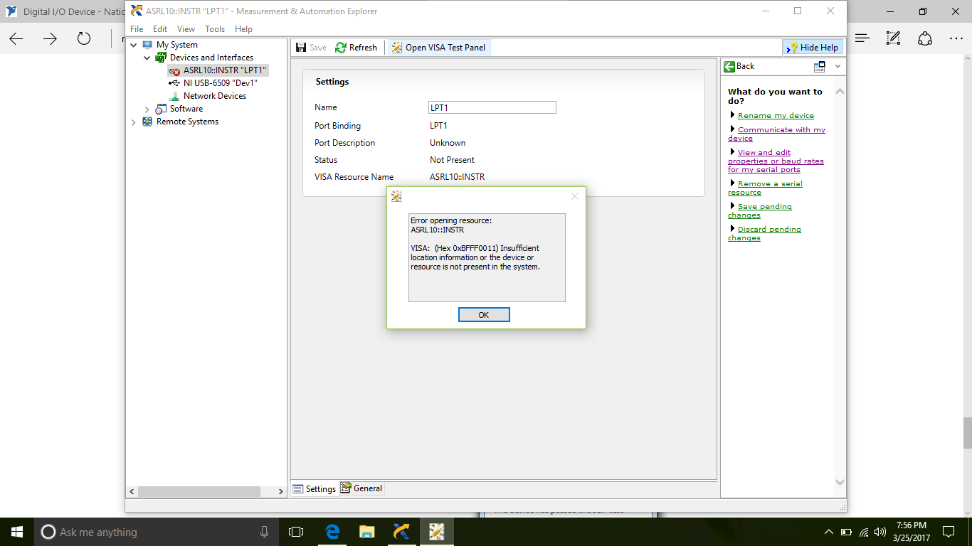Image resolution: width=972 pixels, height=546 pixels.
Task: Open the NI MAX taskbar icon
Action: coord(401,532)
